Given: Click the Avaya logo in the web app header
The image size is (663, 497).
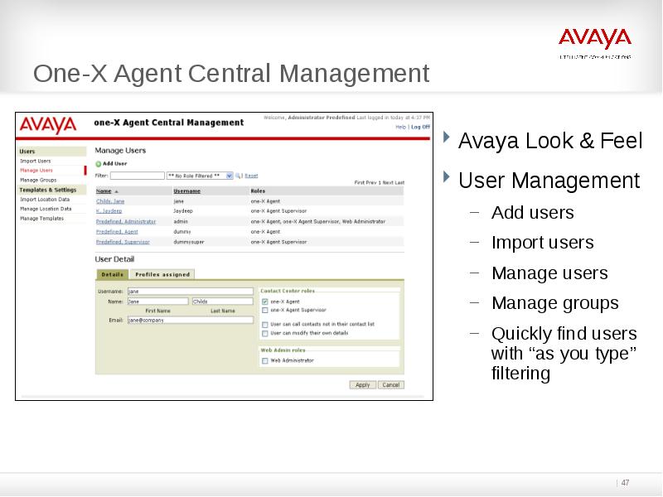Looking at the screenshot, I should pos(48,125).
